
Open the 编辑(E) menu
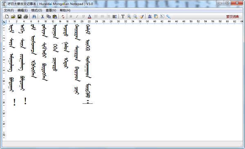[22, 11]
